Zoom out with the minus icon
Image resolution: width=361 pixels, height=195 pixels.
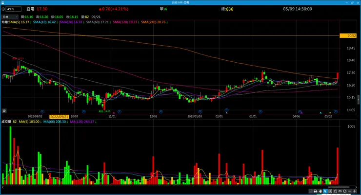coord(350,191)
